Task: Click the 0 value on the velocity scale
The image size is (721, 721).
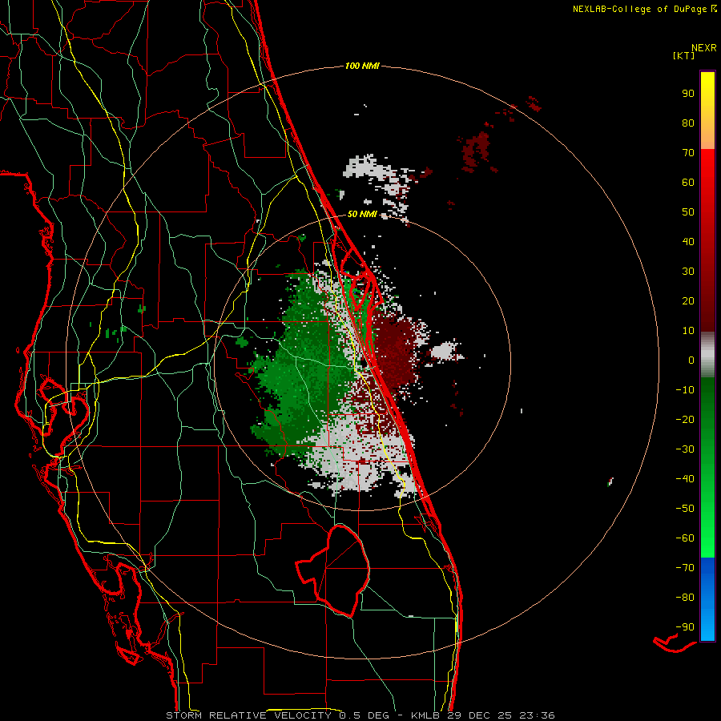Action: click(x=691, y=360)
